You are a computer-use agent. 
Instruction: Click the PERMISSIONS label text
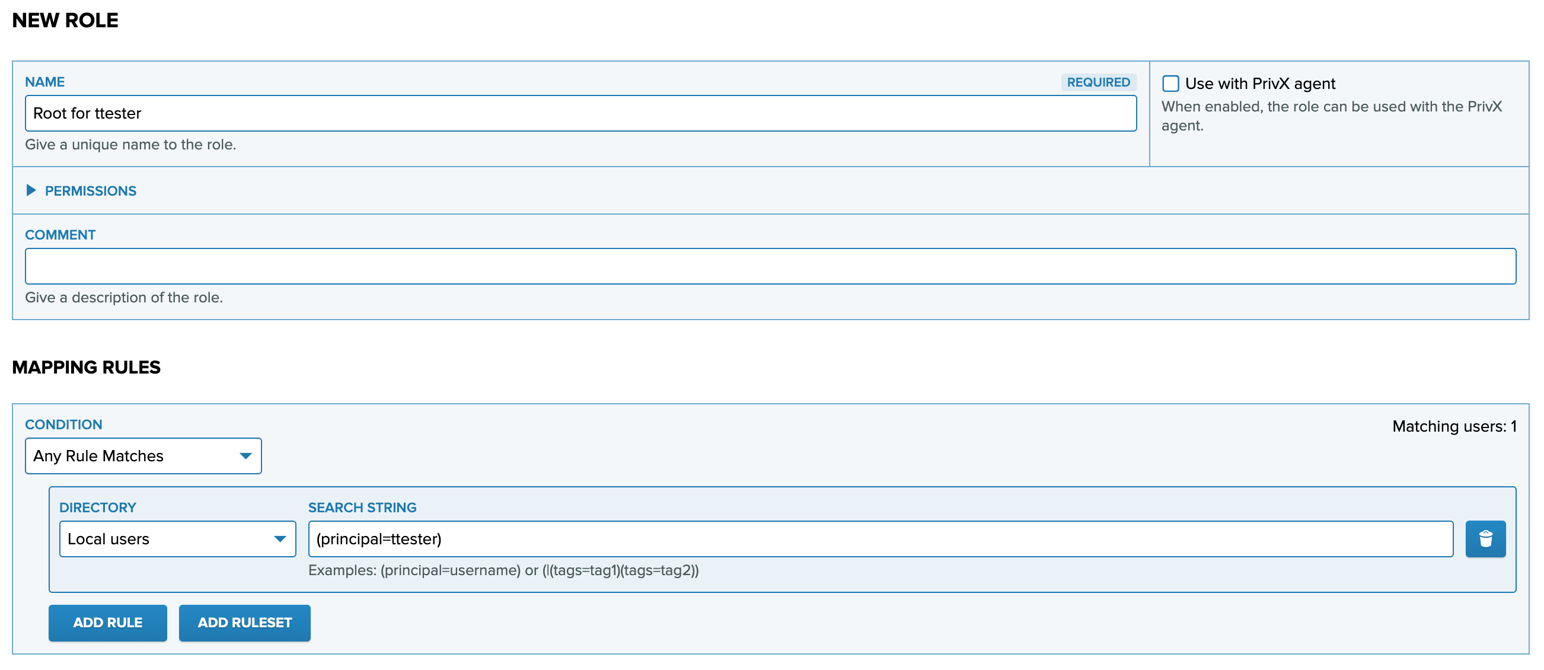(91, 190)
